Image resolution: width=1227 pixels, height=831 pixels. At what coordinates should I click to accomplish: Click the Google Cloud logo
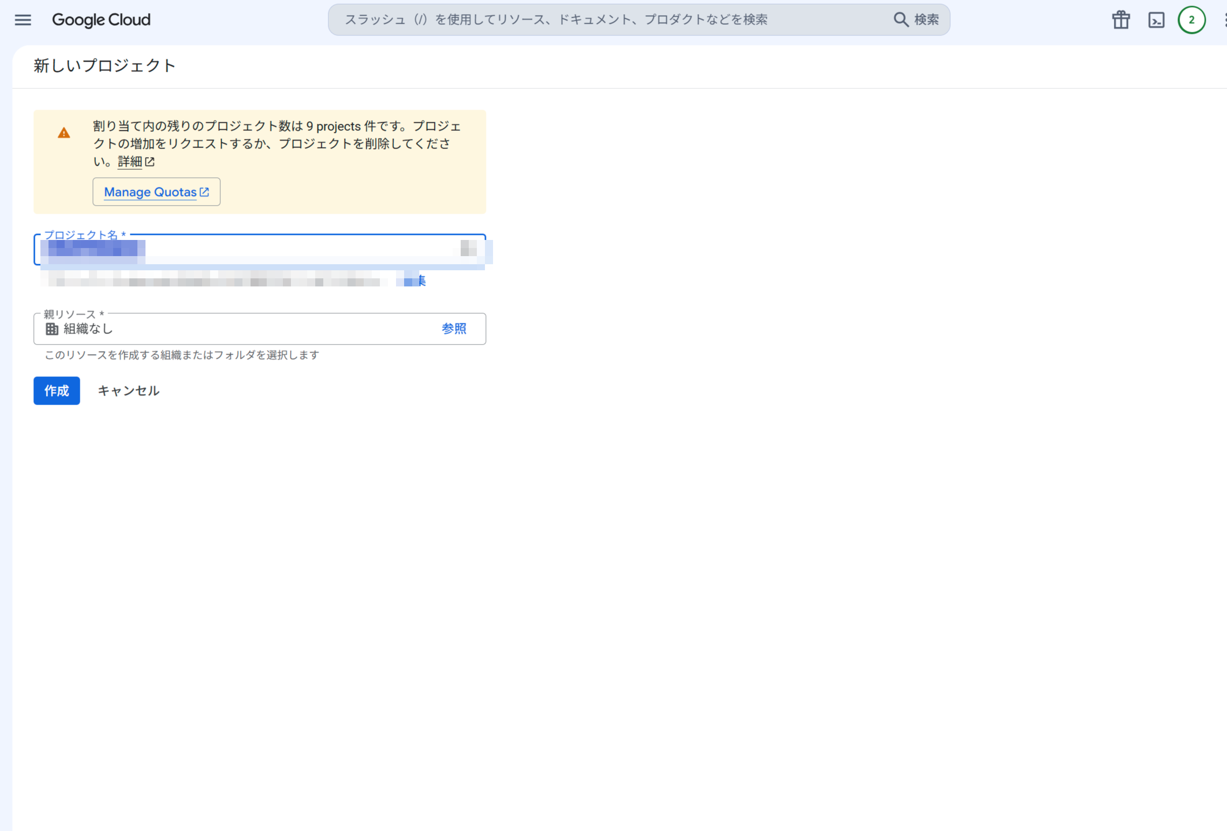[x=101, y=20]
